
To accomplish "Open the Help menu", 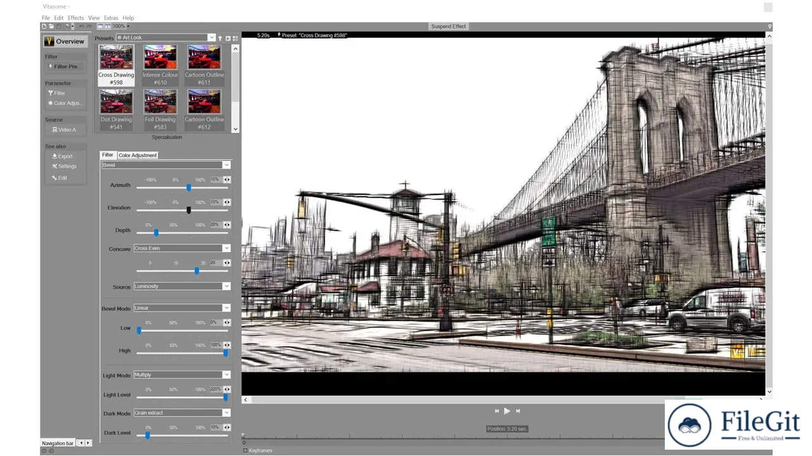I will tap(128, 18).
